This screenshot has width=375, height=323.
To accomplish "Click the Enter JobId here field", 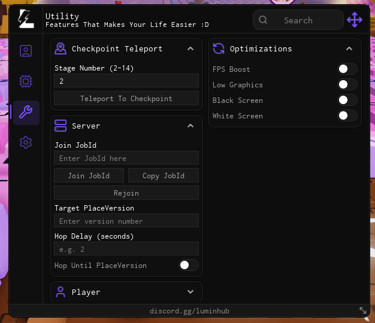I will [126, 158].
